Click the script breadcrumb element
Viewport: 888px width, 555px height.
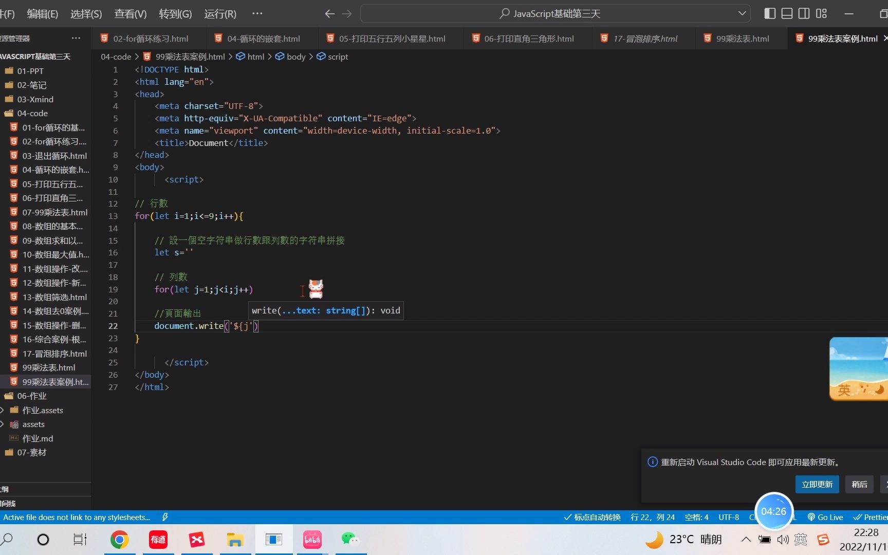(x=332, y=57)
